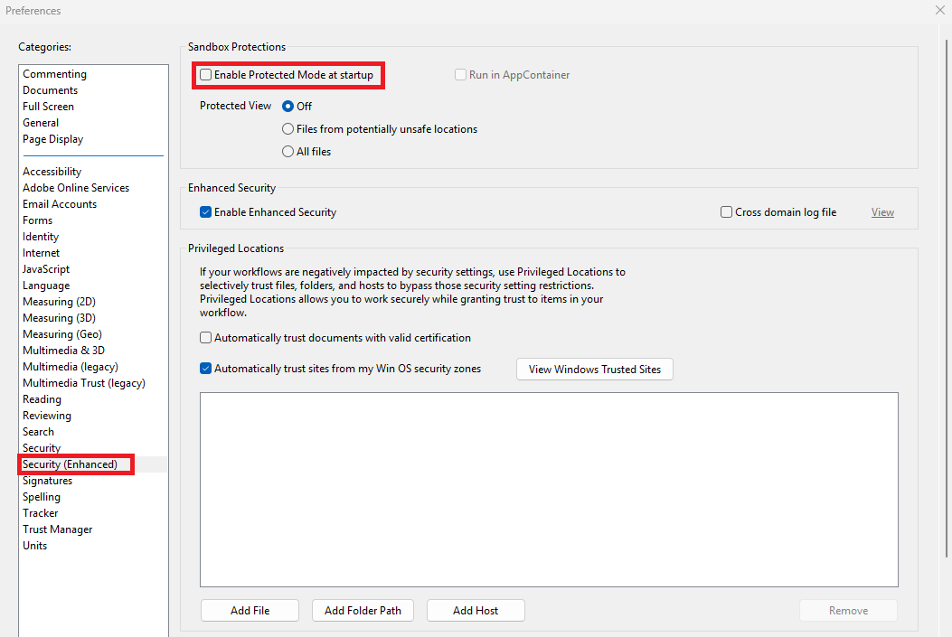The width and height of the screenshot is (952, 637).
Task: Open the View link for cross domain log
Action: tap(882, 211)
